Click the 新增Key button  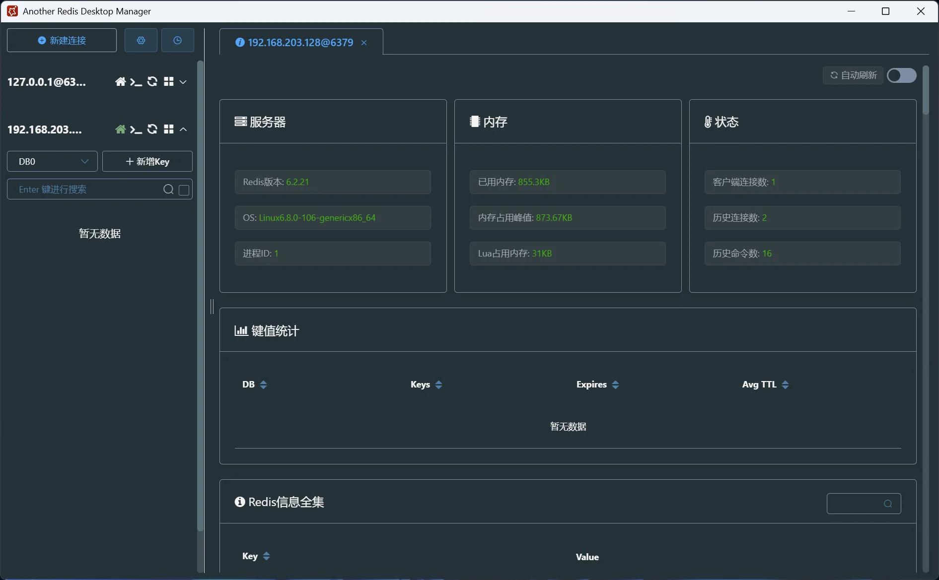coord(147,162)
